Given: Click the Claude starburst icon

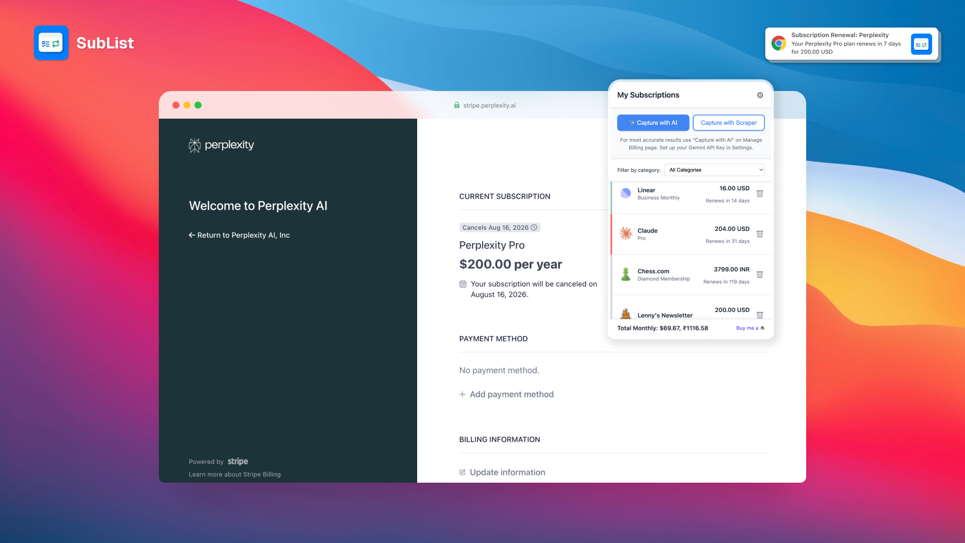Looking at the screenshot, I should coord(625,234).
